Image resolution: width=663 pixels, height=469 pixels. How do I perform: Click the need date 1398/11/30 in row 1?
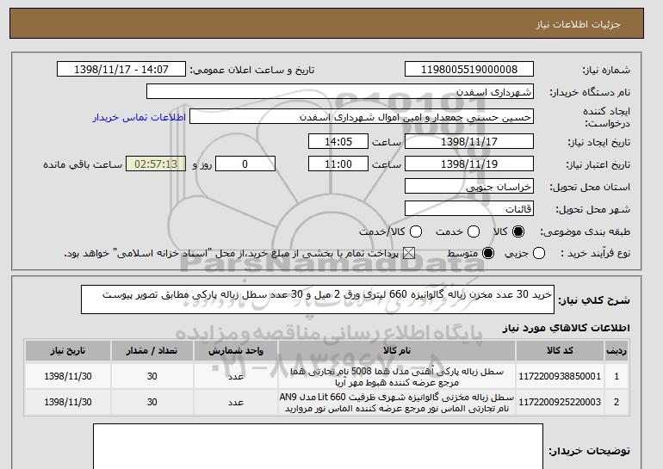[68, 376]
